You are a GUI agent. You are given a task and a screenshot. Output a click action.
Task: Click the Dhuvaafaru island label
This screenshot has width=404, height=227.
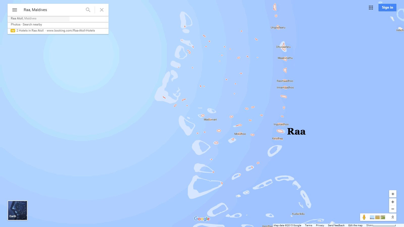[283, 47]
